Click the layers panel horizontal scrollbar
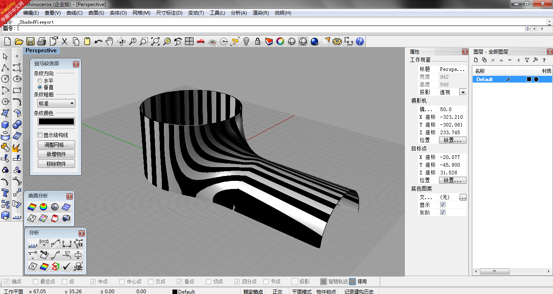The width and height of the screenshot is (553, 294). click(x=512, y=271)
